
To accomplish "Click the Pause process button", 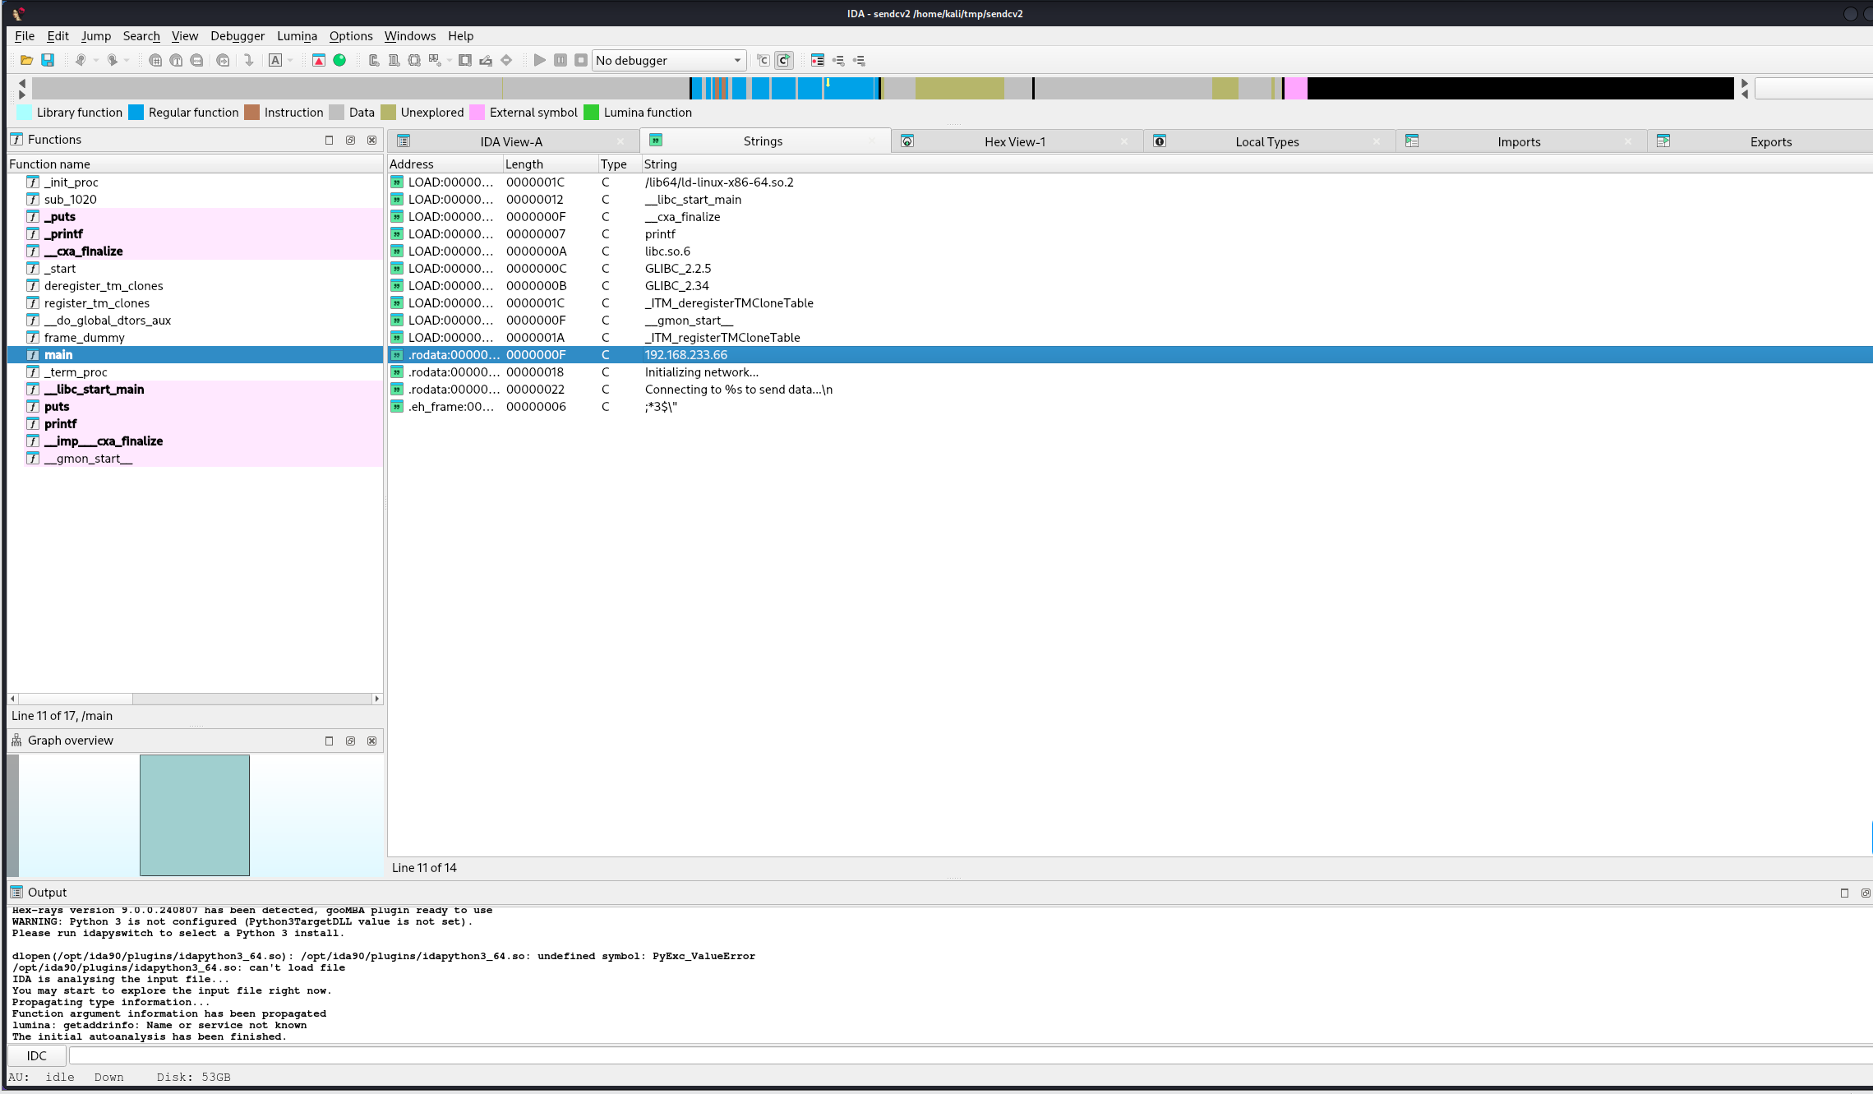I will point(561,60).
